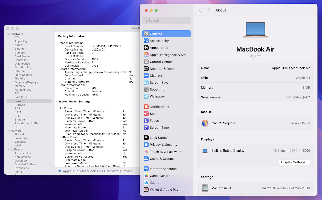322x200 pixels.
Task: Open the Displays sun icon
Action: 146,76
